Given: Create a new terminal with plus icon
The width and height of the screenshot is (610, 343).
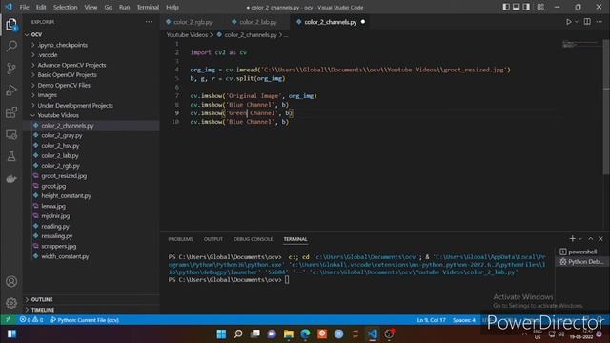Looking at the screenshot, I should pos(572,239).
